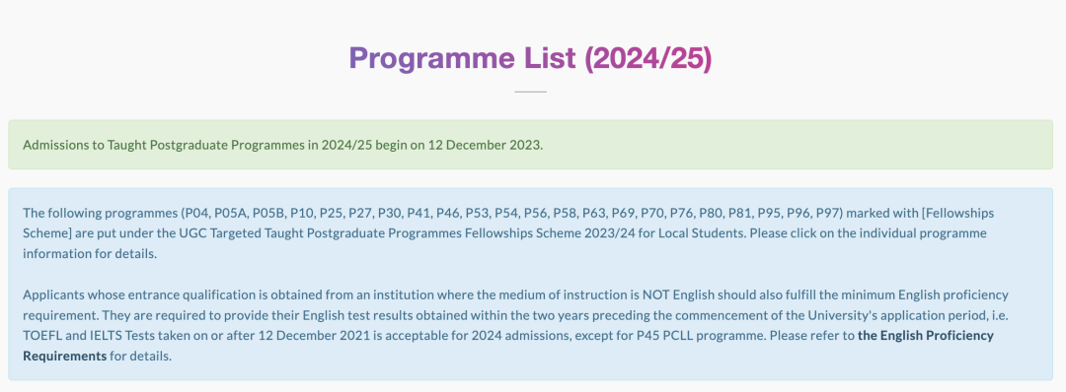Click the divider line under the heading

tap(530, 92)
